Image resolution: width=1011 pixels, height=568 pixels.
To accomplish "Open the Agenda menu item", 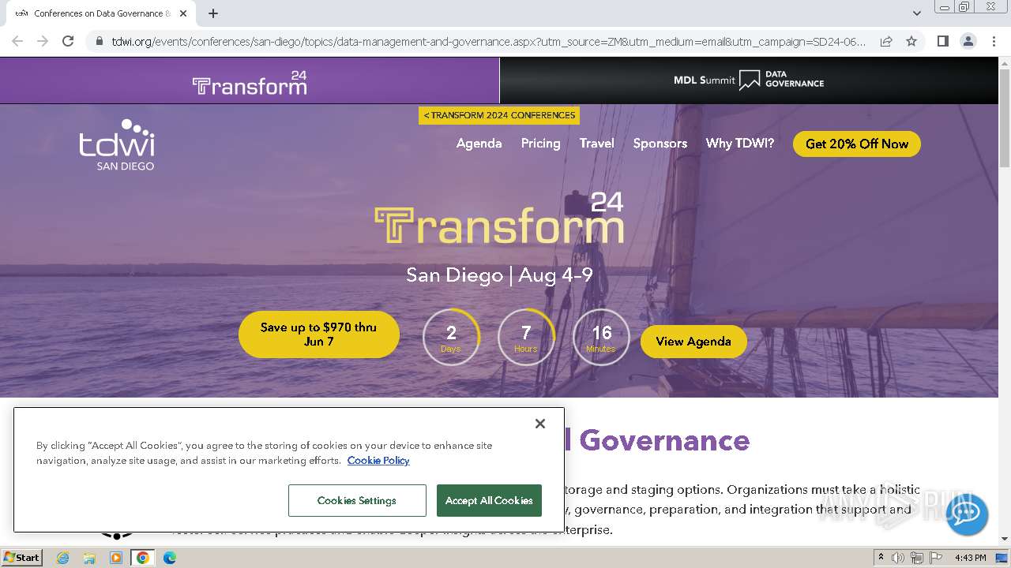I will (x=479, y=144).
